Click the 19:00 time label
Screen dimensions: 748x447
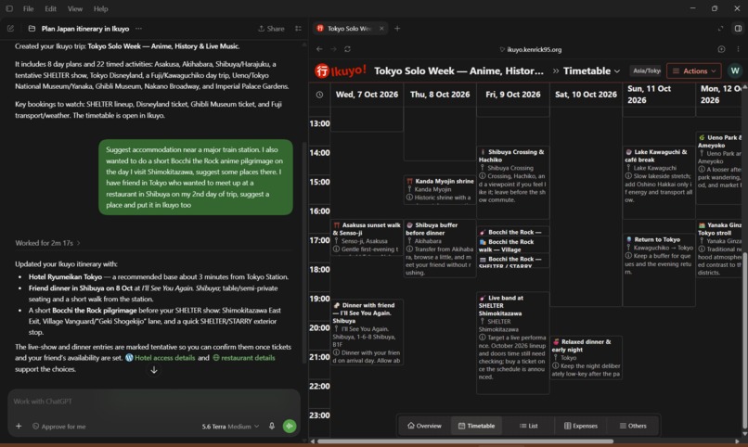319,299
